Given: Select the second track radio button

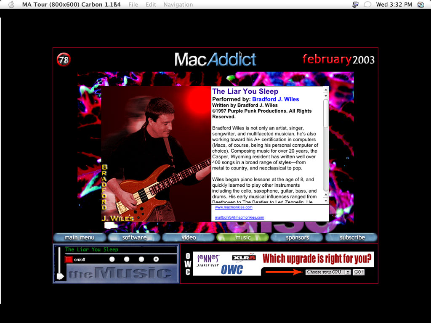Looking at the screenshot, I should click(126, 259).
